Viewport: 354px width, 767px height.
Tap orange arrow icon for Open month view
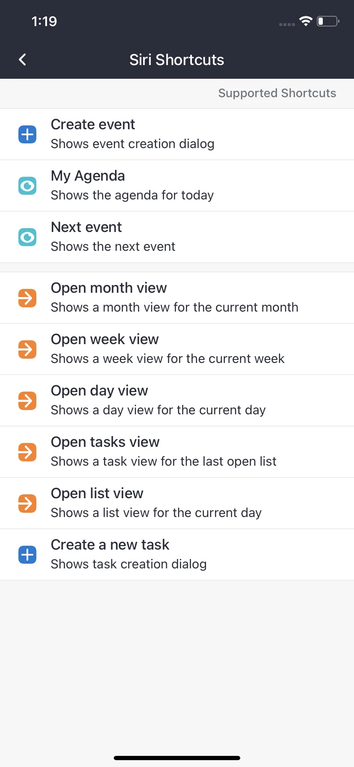[27, 298]
